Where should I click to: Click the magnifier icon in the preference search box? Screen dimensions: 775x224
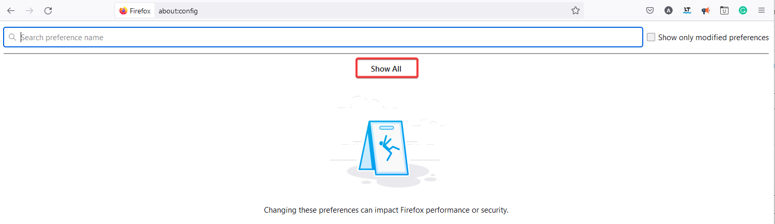pos(13,38)
